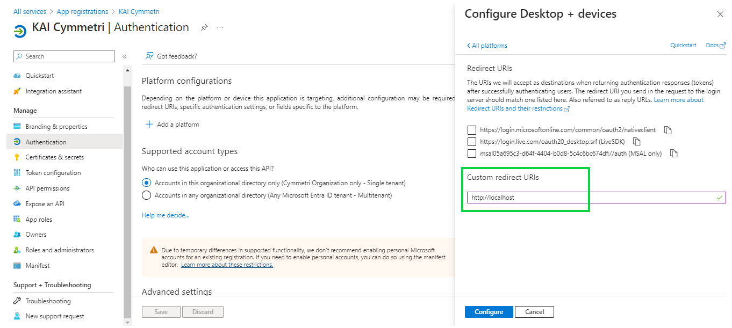Screen dimensions: 732x328
Task: Click the Custom redirect URI input field
Action: (591, 198)
